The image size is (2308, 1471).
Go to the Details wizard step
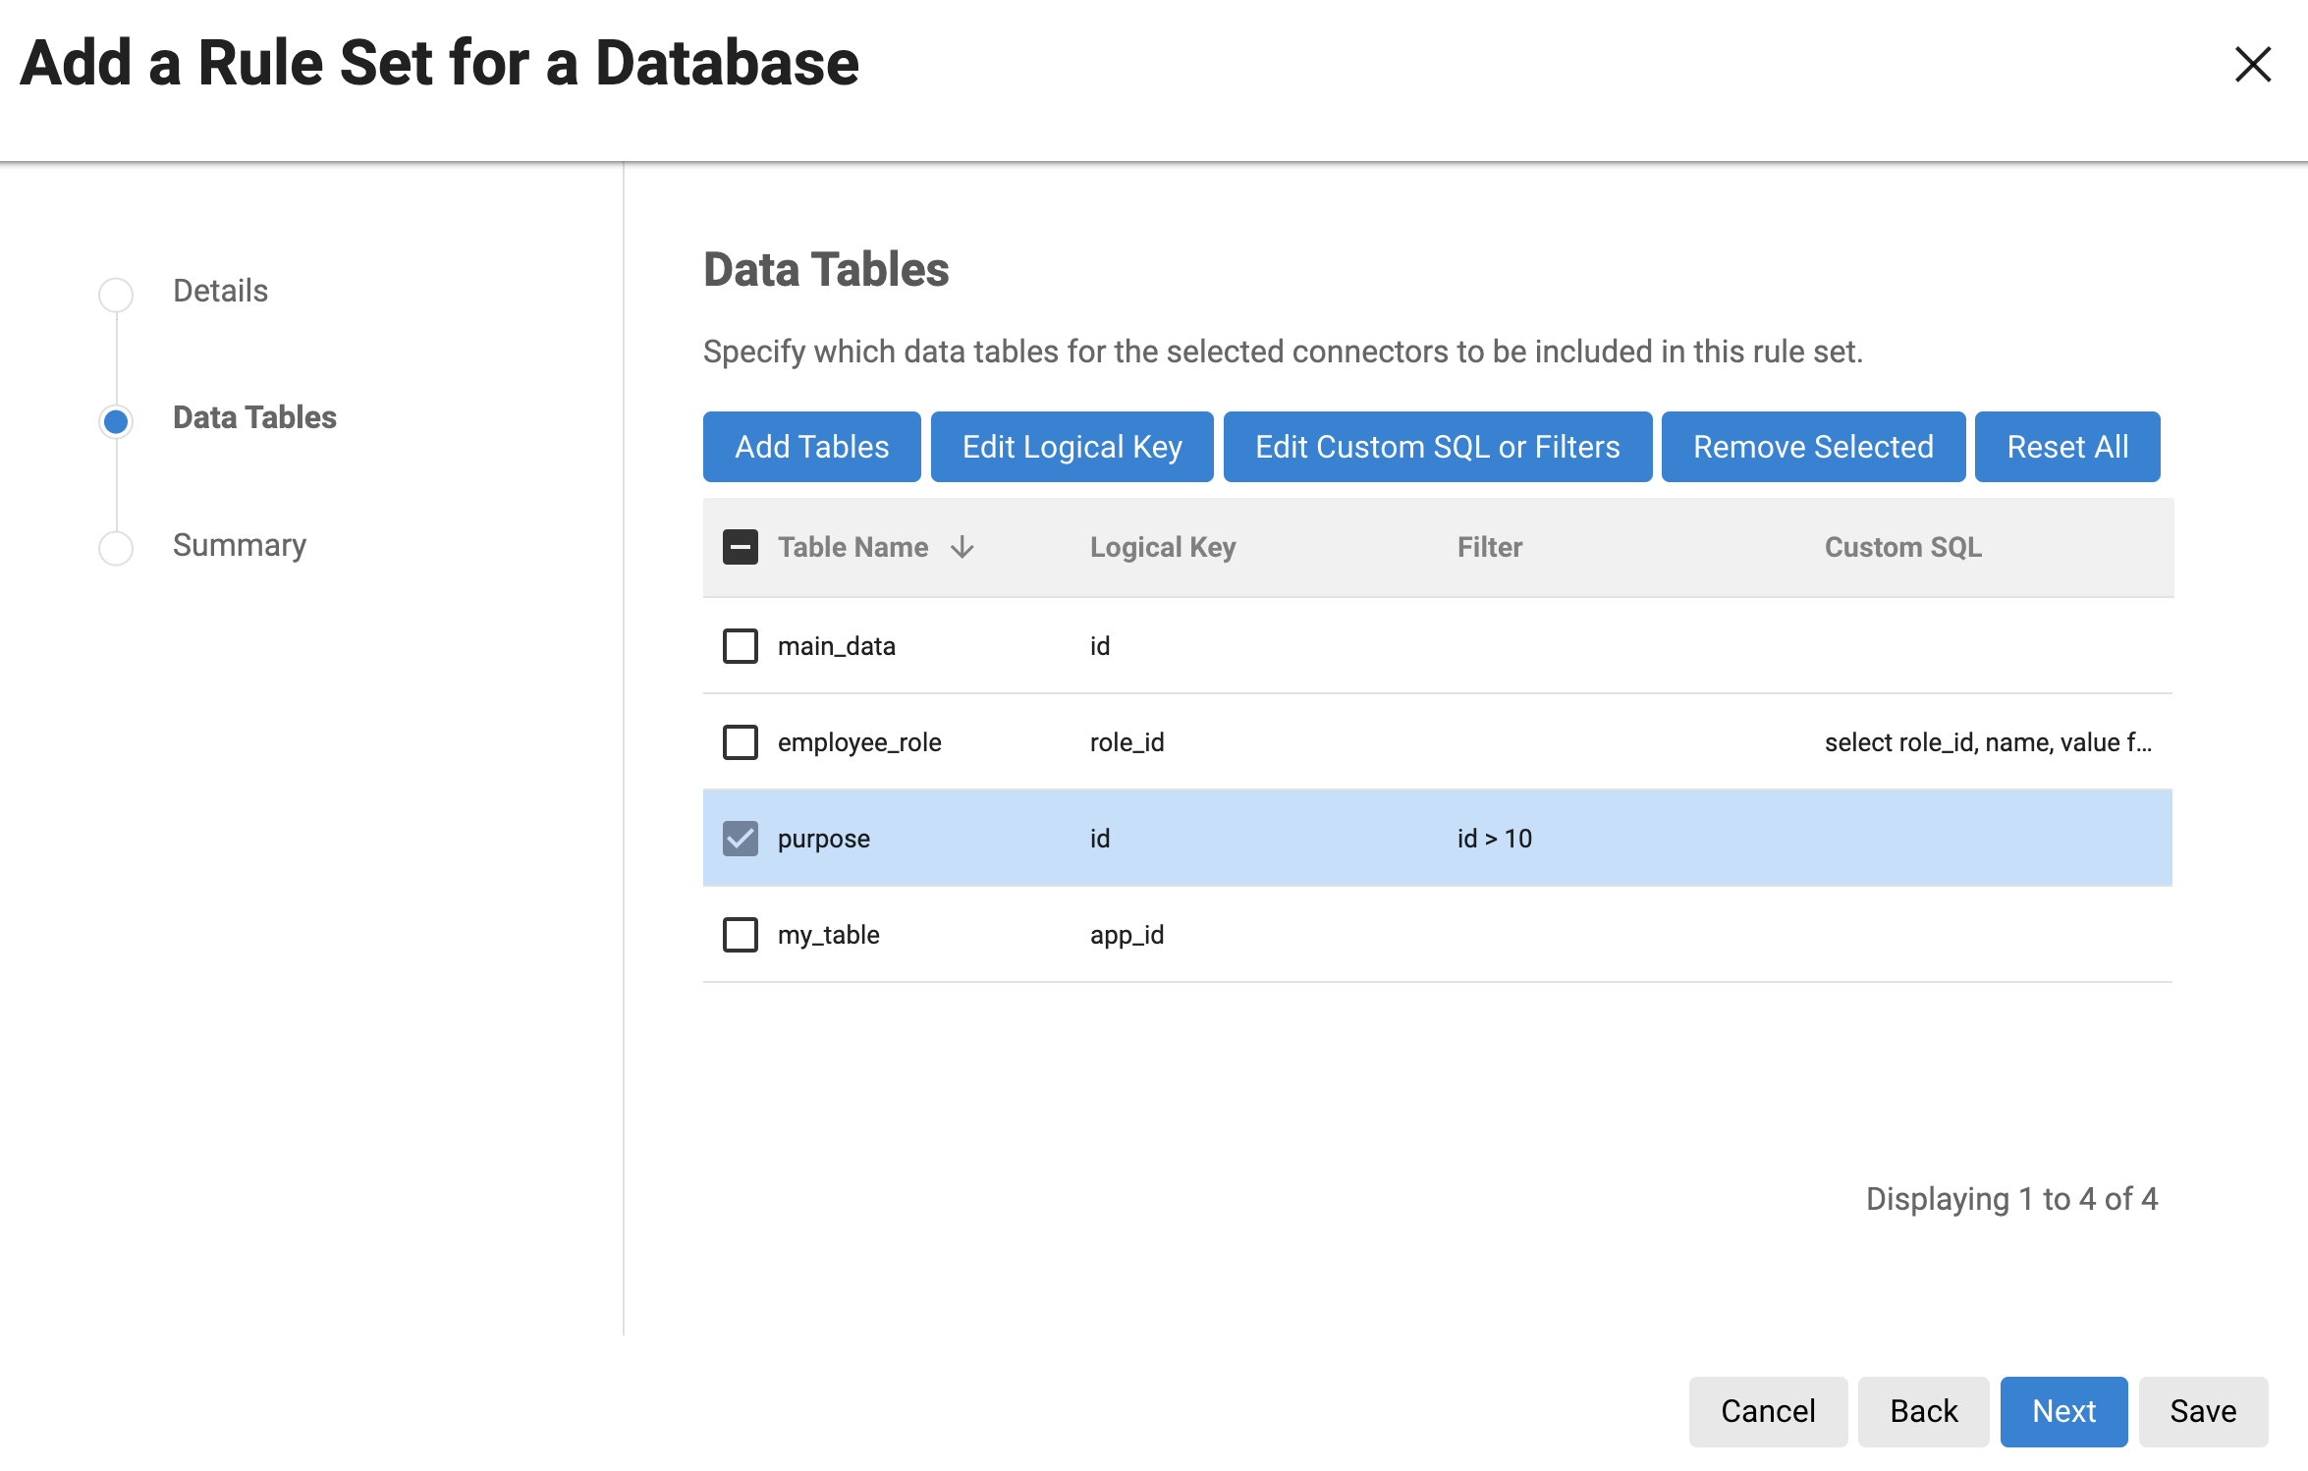click(x=220, y=291)
